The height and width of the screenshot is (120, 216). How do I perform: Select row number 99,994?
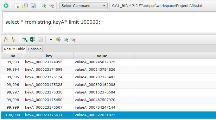13,69
